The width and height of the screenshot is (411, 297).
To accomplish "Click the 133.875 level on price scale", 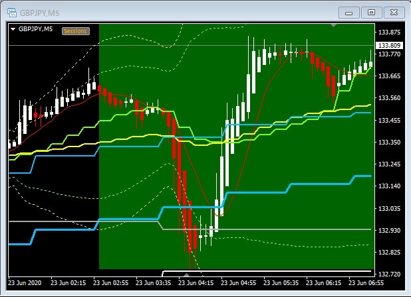I will coord(389,32).
